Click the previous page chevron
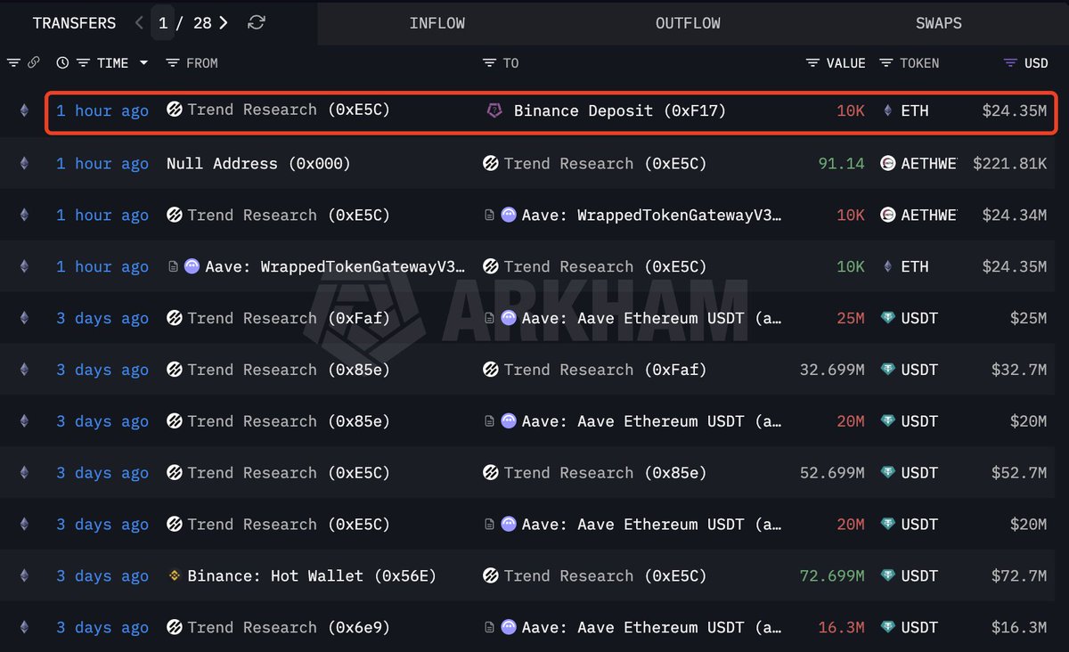 pos(139,22)
